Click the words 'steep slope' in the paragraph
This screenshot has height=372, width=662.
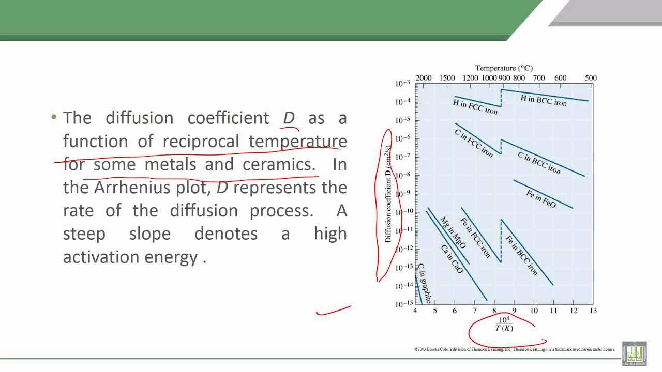(117, 234)
